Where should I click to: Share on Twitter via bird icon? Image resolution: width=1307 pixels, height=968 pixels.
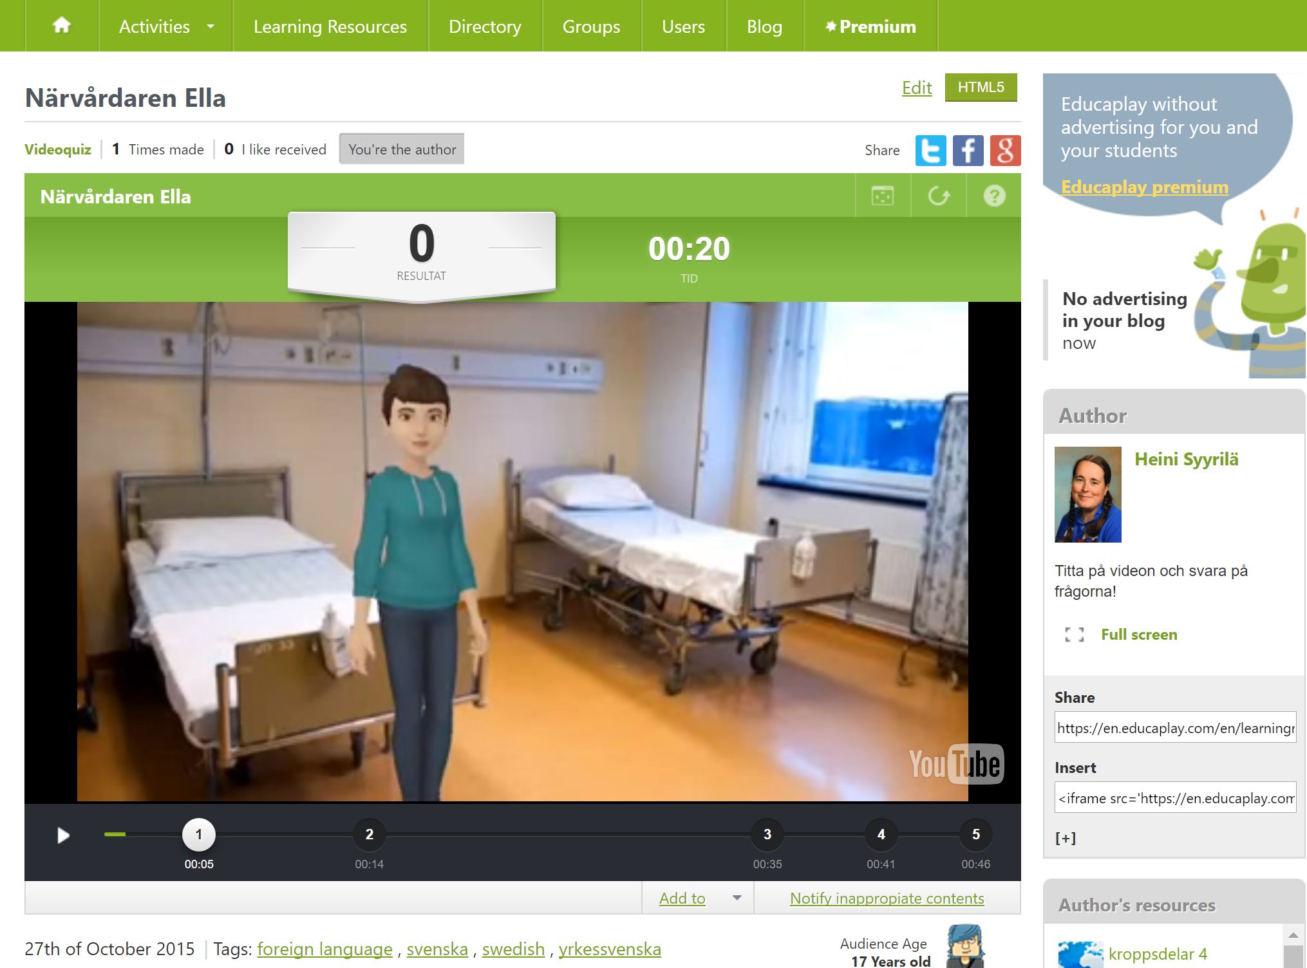coord(930,150)
